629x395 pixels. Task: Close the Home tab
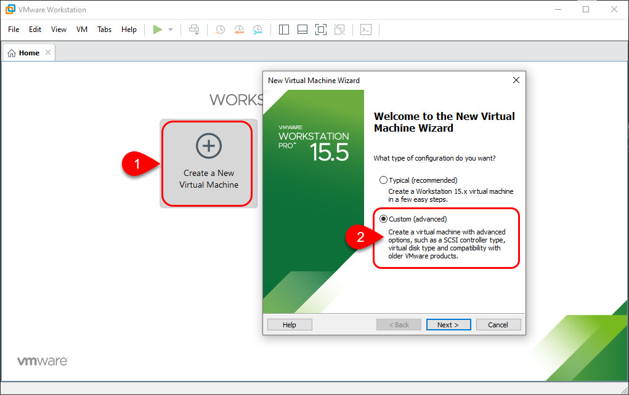[x=48, y=52]
